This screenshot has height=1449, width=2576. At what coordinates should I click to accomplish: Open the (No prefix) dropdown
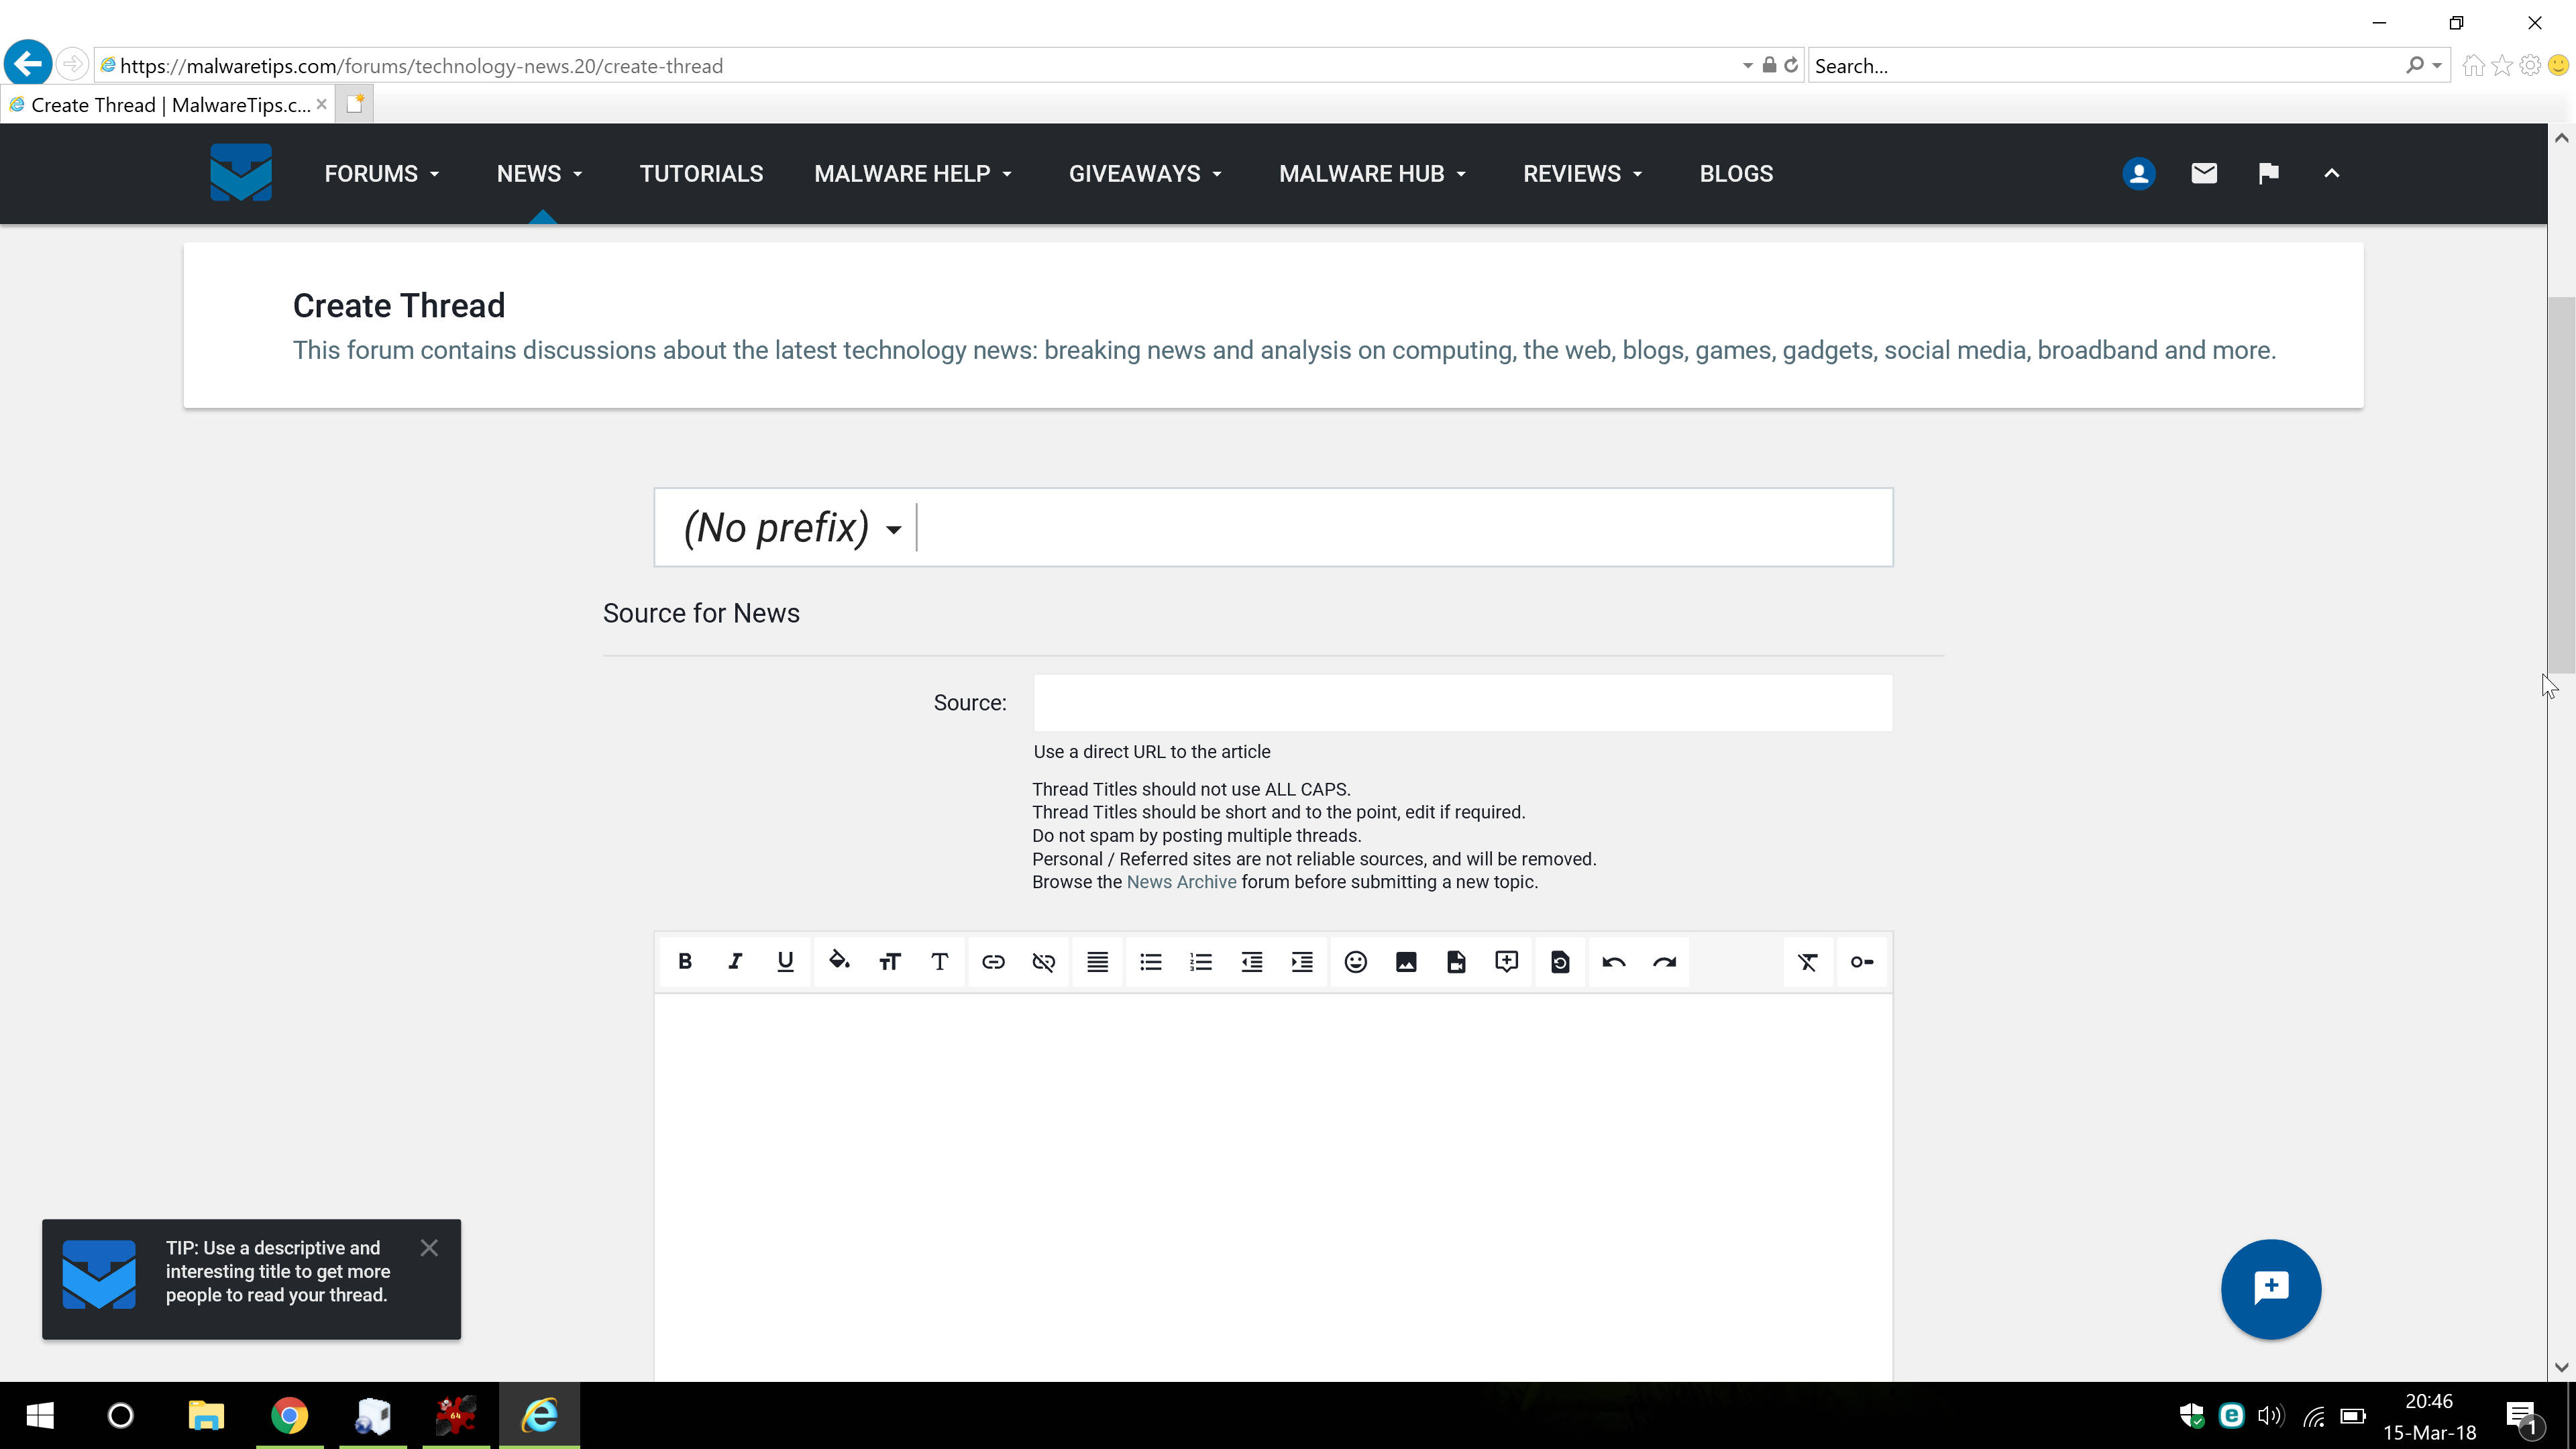click(792, 528)
